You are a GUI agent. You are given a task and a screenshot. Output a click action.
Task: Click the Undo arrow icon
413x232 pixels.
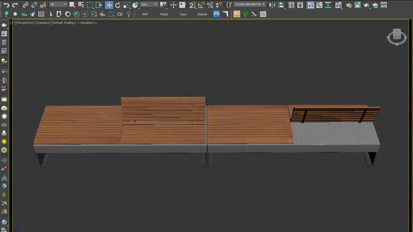point(6,5)
